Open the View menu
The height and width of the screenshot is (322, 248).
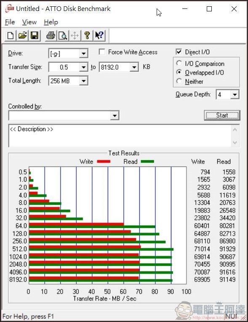tap(29, 22)
